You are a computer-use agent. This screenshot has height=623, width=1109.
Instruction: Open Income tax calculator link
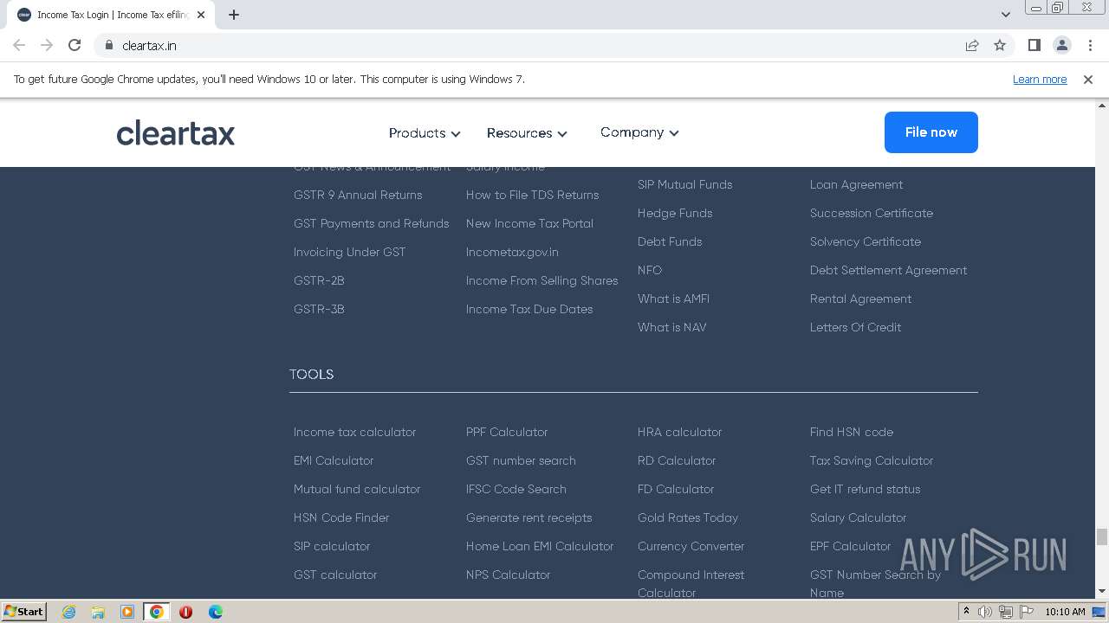[354, 432]
